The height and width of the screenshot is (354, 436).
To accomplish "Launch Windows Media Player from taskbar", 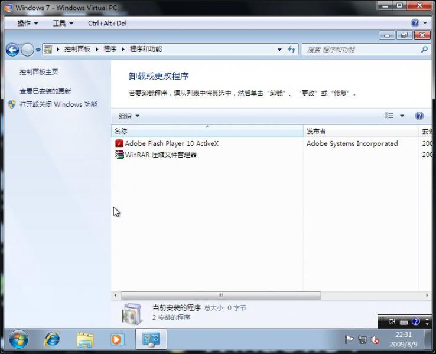I will (117, 340).
